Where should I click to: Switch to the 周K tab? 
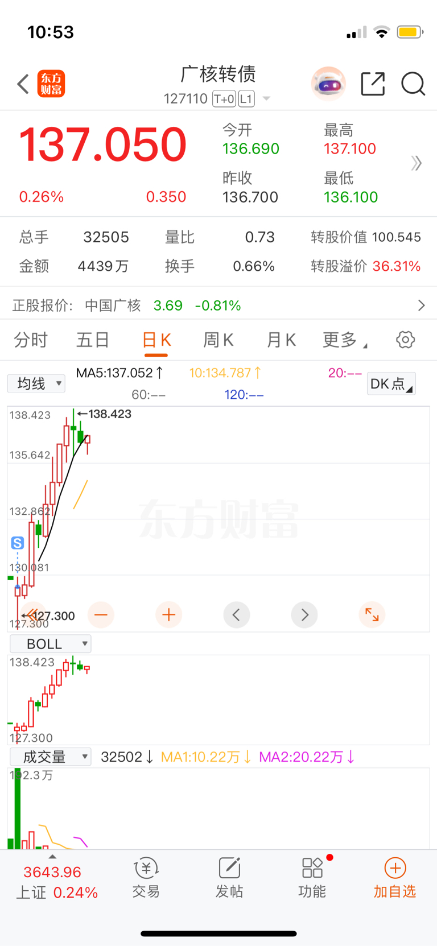point(218,340)
